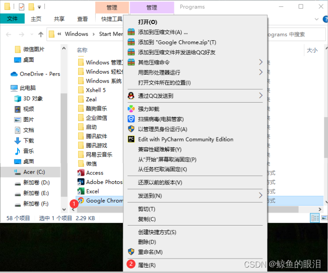This screenshot has width=328, height=273.
Task: Click the Access icon in the file list
Action: click(x=81, y=173)
